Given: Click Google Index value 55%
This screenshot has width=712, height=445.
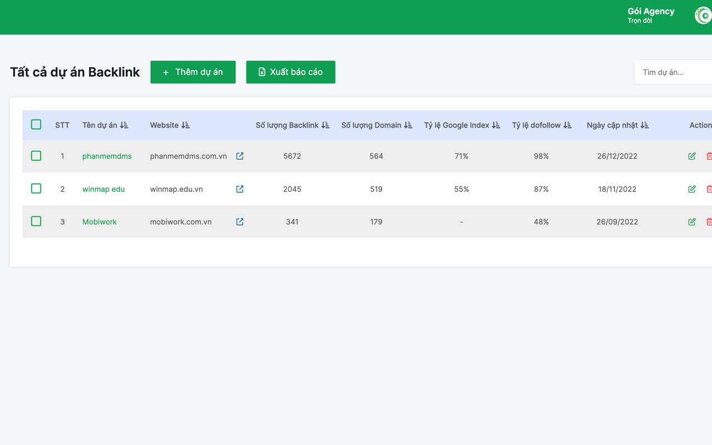Looking at the screenshot, I should pyautogui.click(x=462, y=189).
